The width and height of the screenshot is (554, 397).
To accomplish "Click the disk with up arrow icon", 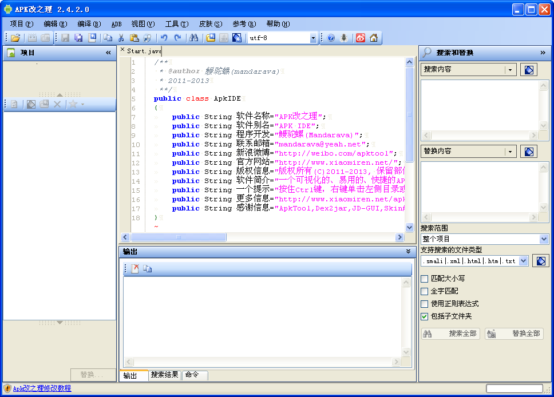I will tap(92, 38).
